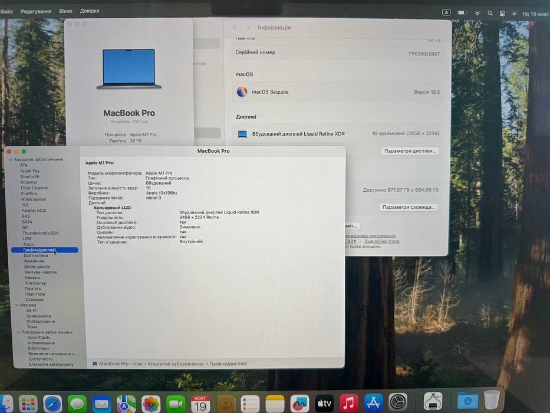Collapse the 'Мережа' section
The width and height of the screenshot is (550, 413).
(x=17, y=305)
